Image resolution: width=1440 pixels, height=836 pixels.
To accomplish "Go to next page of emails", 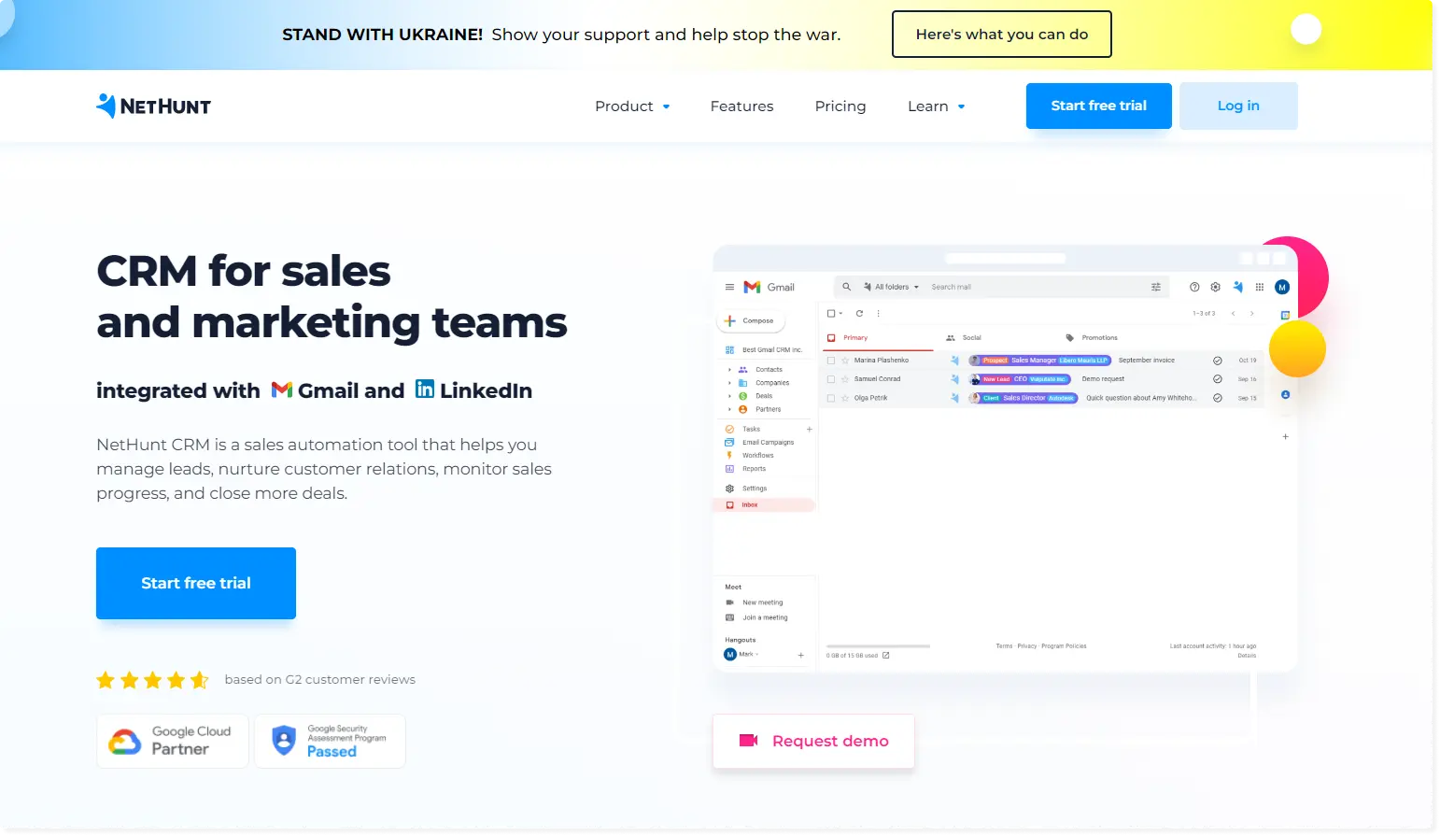I will pos(1252,313).
